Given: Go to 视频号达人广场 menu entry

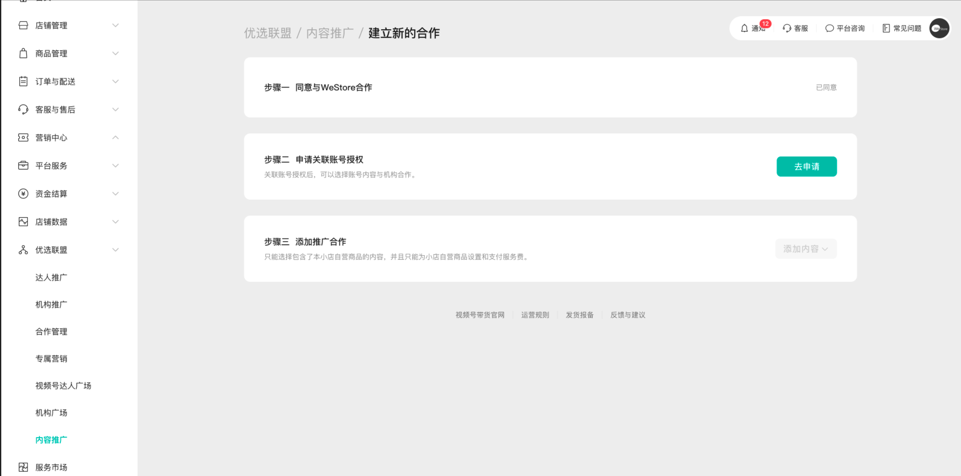Looking at the screenshot, I should [x=63, y=386].
